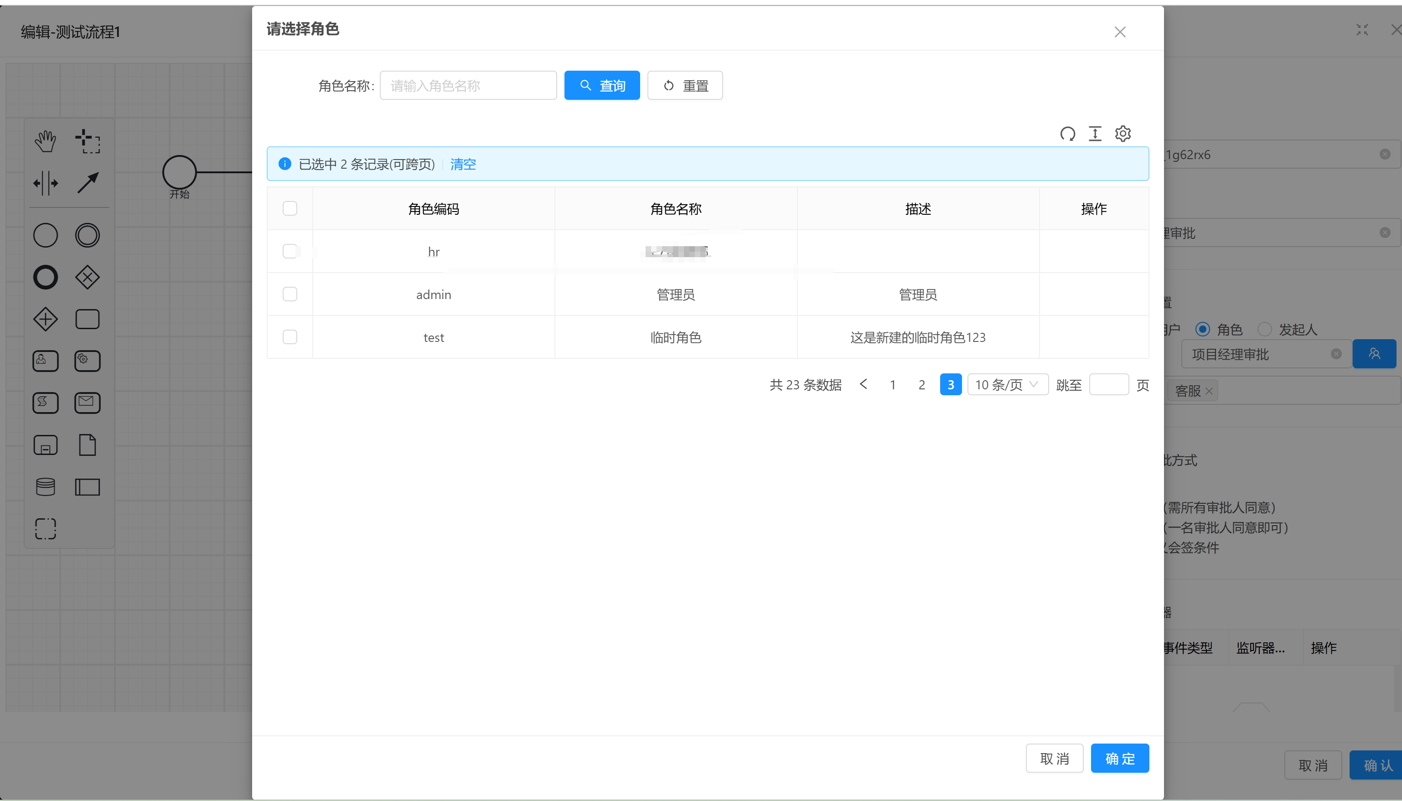Select the user task tool
Screen dimensions: 1402x801
46,361
